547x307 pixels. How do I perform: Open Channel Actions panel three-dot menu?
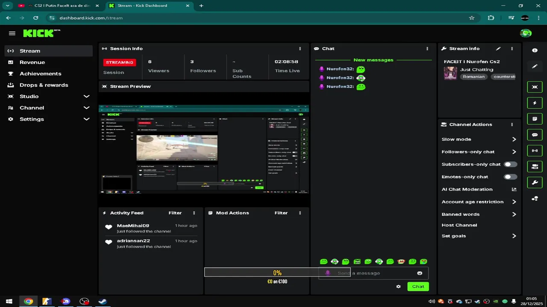pos(512,125)
